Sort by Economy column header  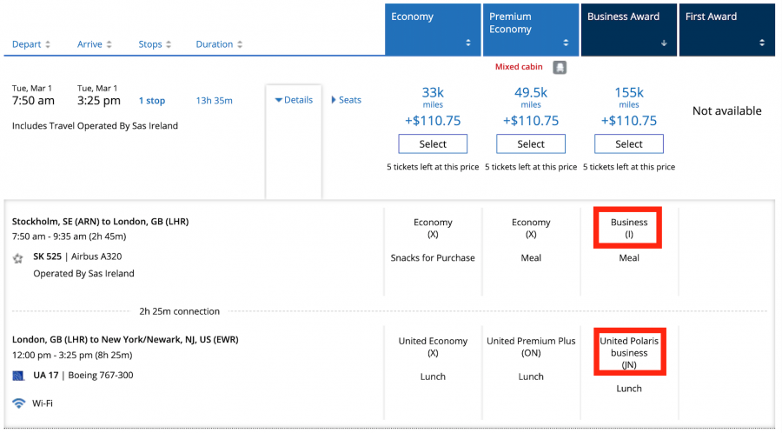click(x=432, y=30)
